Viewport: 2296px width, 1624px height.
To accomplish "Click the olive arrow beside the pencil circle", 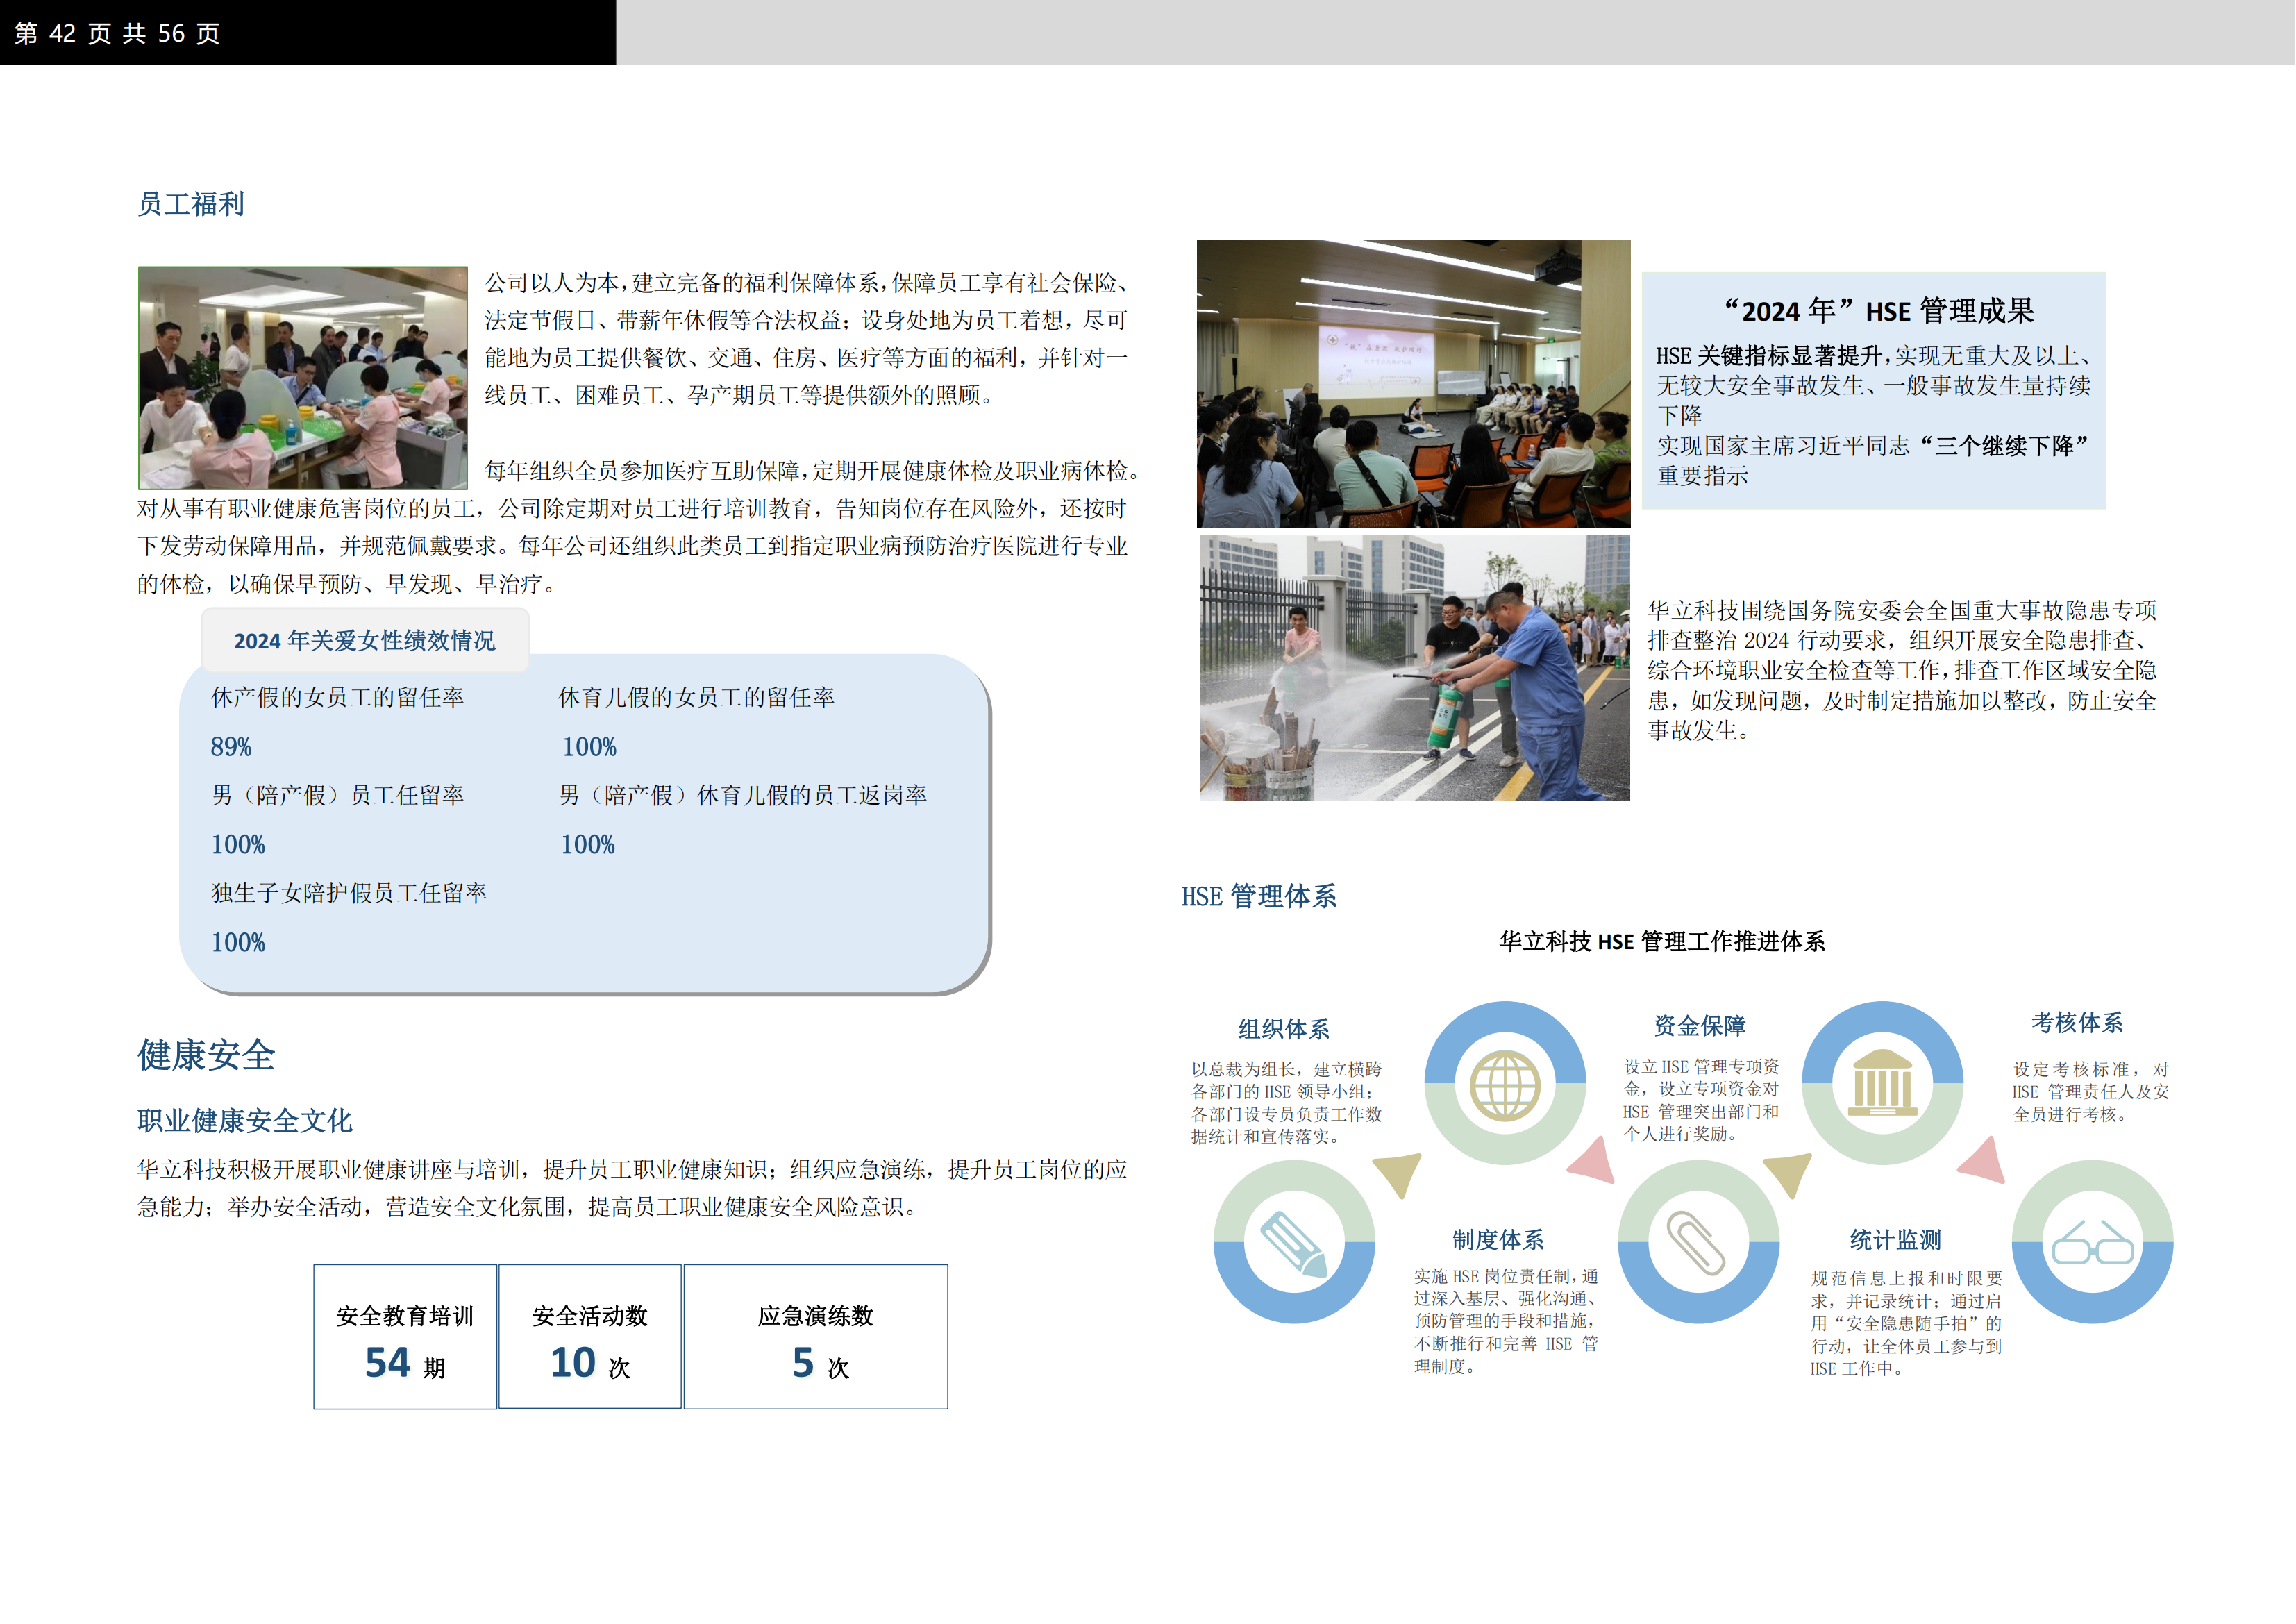I will point(1399,1173).
